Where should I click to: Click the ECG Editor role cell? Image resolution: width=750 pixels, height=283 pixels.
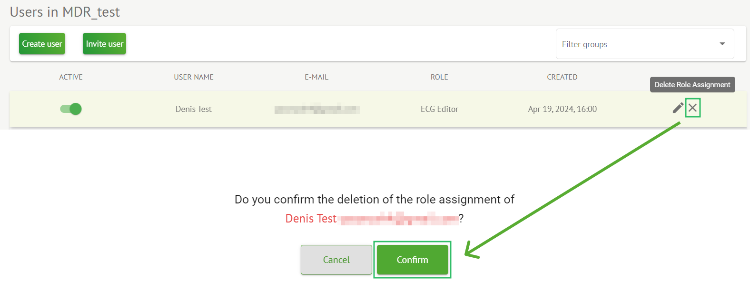pos(439,109)
